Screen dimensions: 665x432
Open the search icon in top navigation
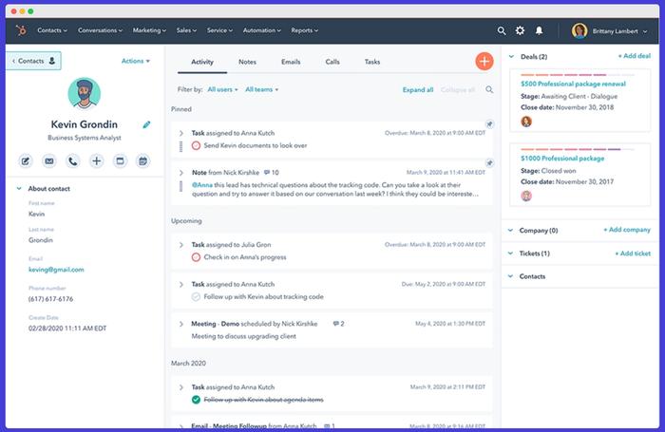coord(502,30)
